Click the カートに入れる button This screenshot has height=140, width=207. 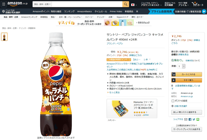[187, 74]
